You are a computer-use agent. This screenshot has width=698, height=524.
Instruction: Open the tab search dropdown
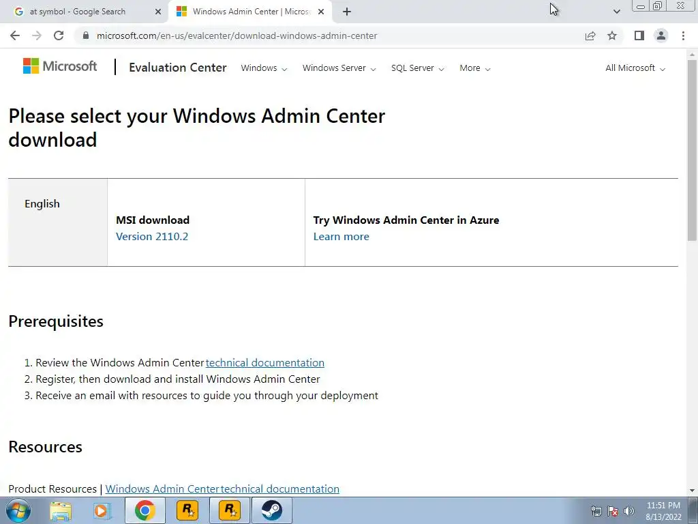[616, 12]
